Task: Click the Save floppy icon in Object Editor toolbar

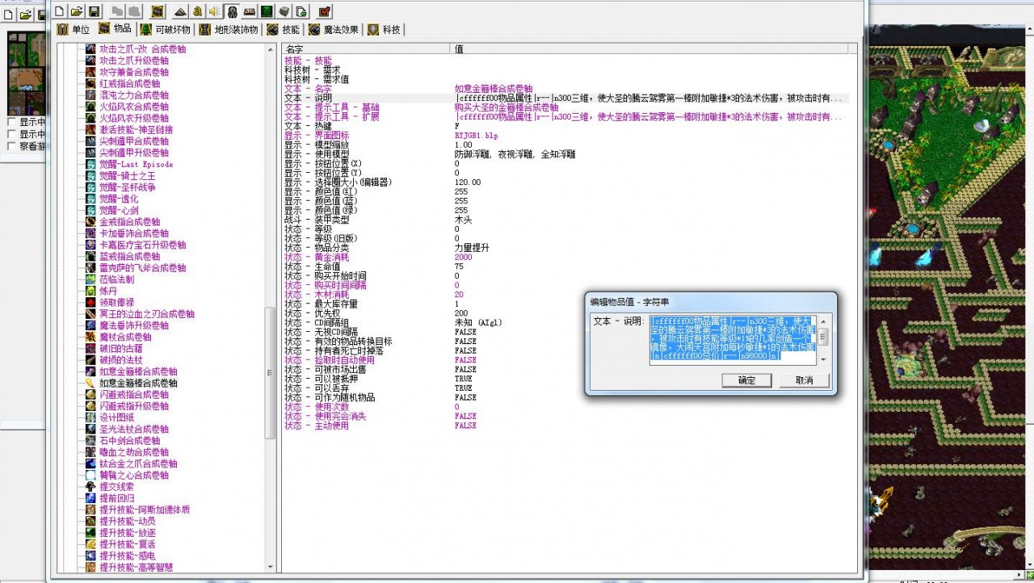Action: point(95,11)
